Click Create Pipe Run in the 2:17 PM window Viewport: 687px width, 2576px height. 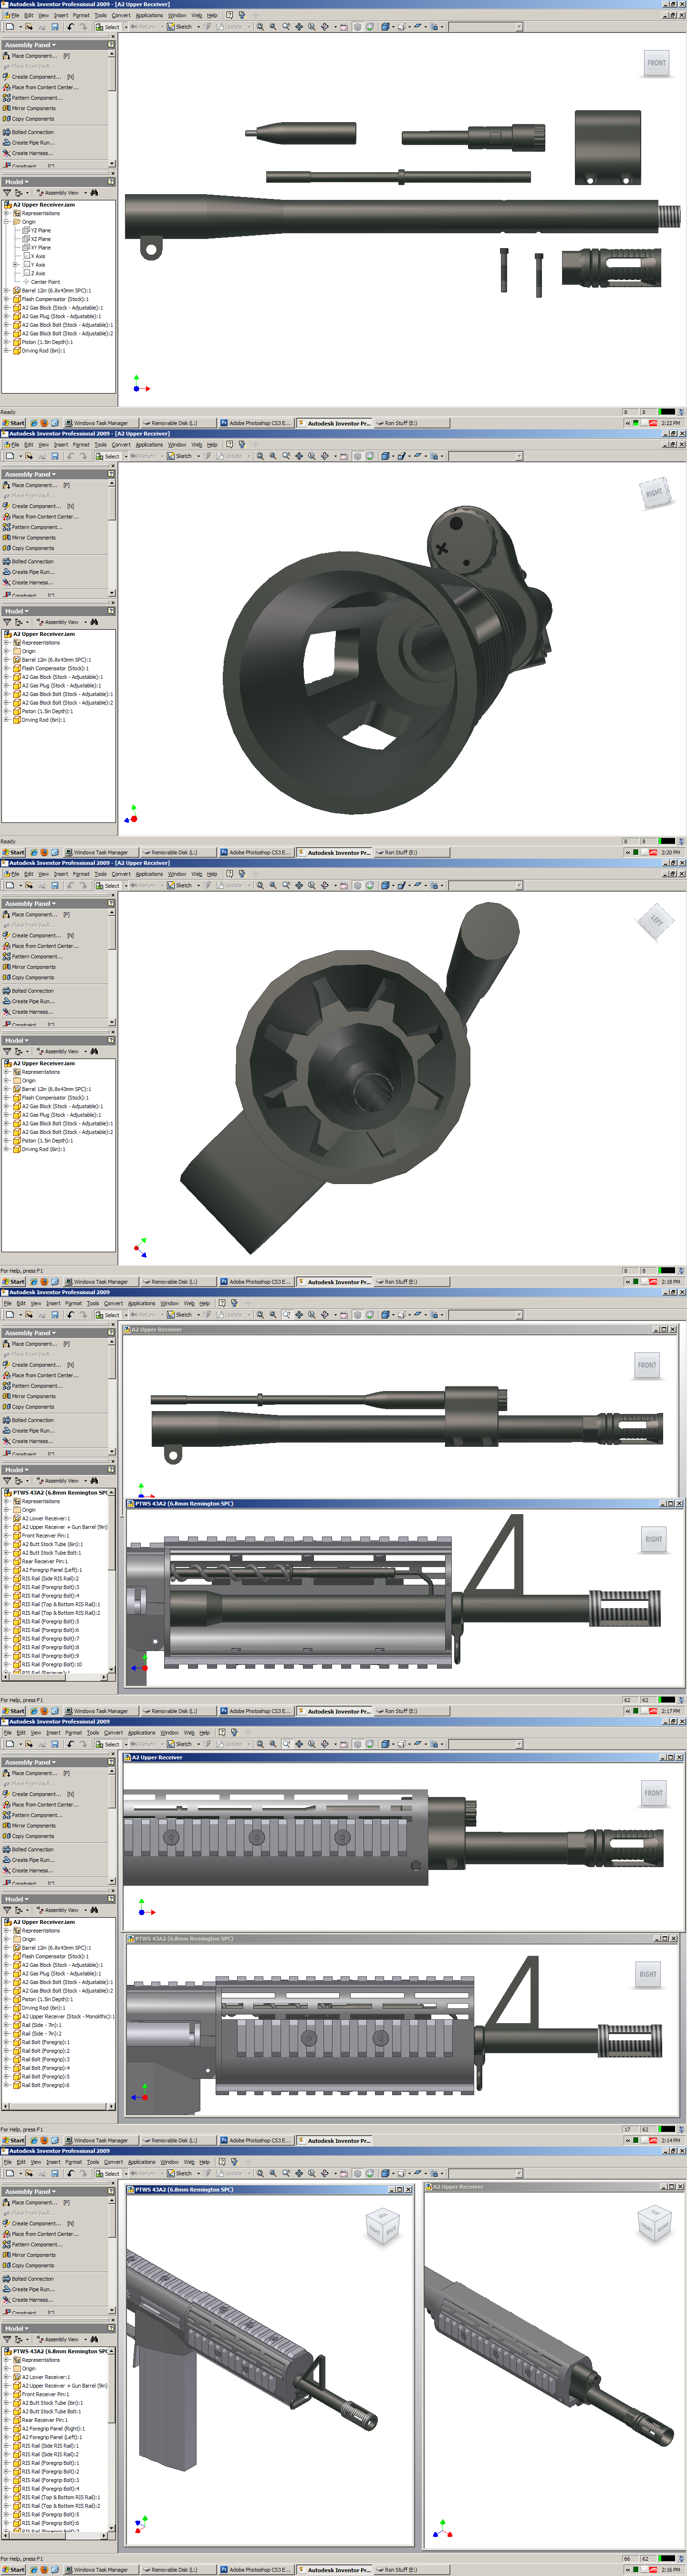(x=28, y=1431)
